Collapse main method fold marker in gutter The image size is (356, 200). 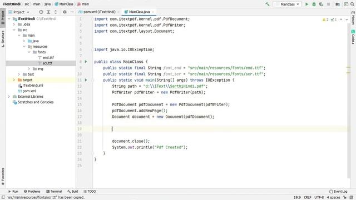(93, 80)
